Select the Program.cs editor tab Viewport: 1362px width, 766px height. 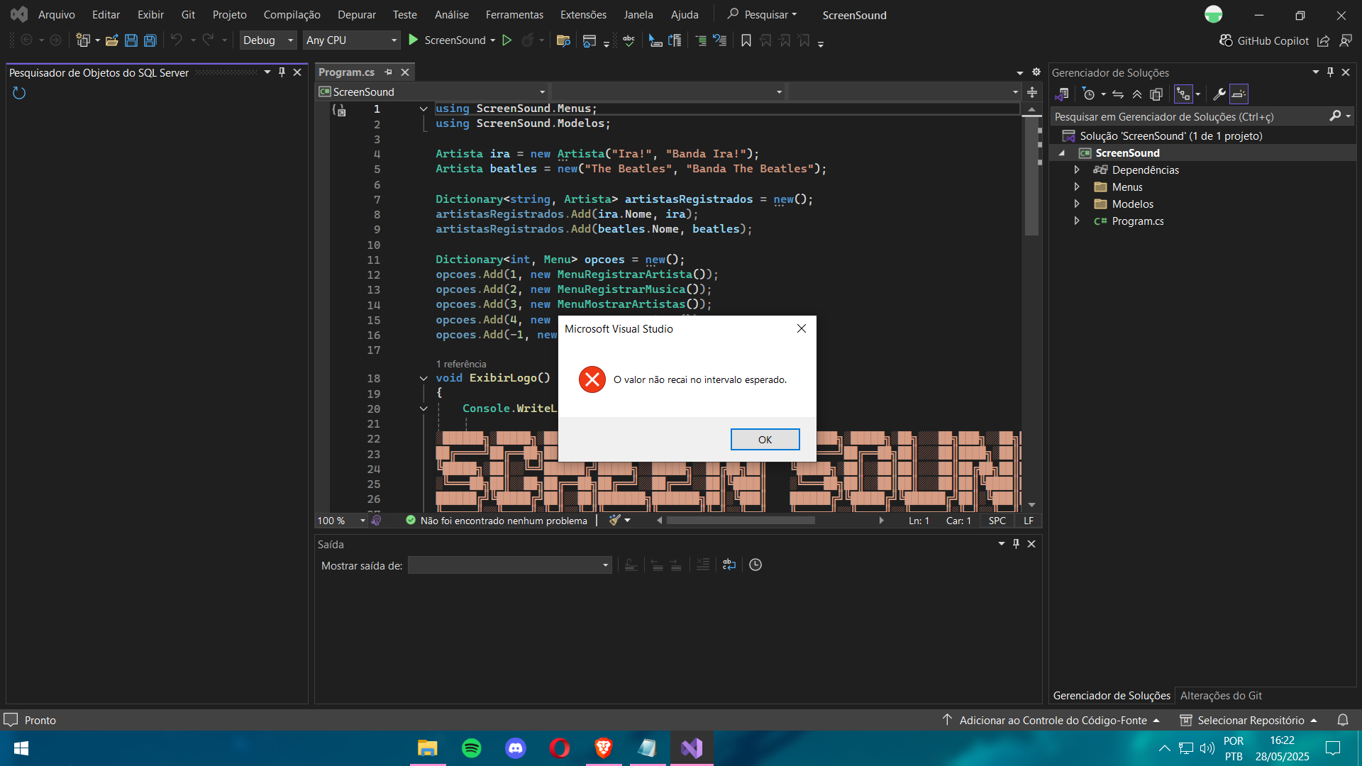point(346,72)
